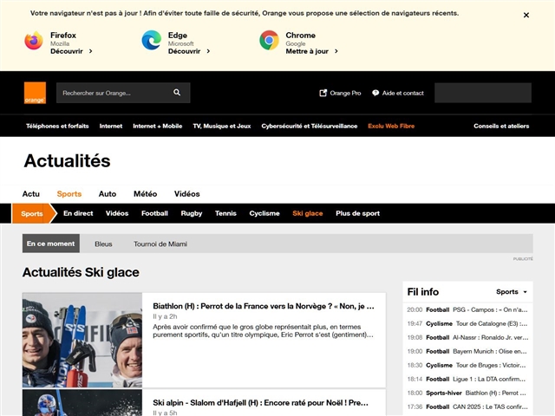Click the search magnifier icon
This screenshot has height=416, width=555.
tap(177, 93)
